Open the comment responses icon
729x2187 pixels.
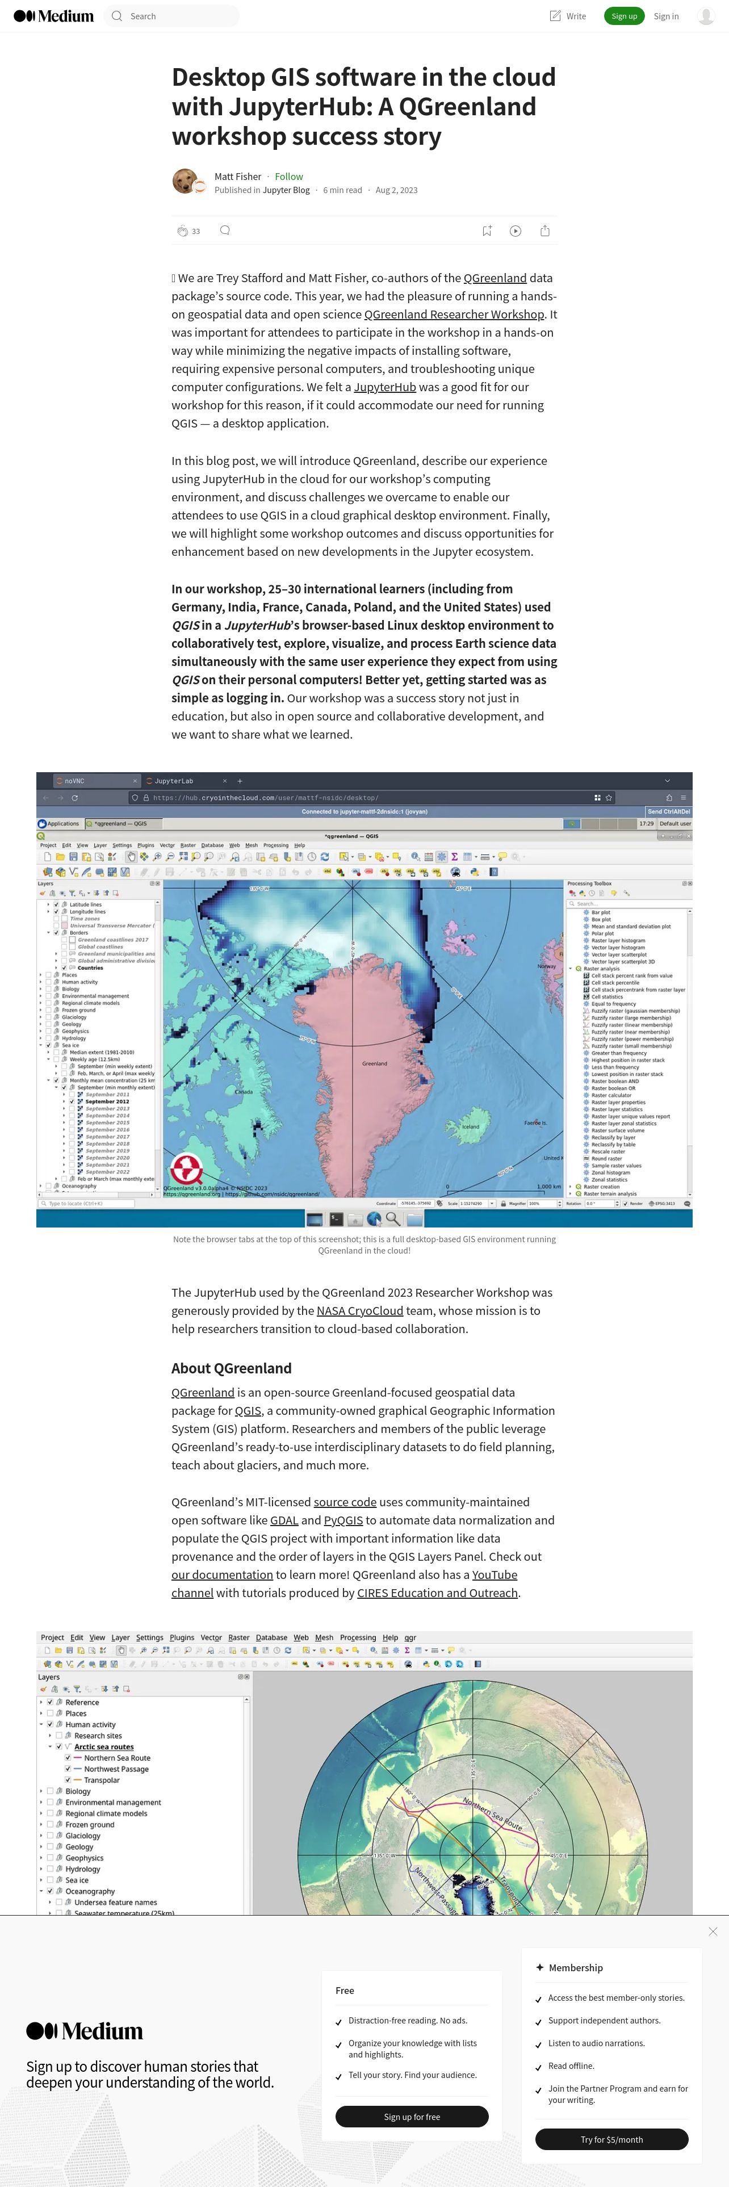(x=225, y=230)
